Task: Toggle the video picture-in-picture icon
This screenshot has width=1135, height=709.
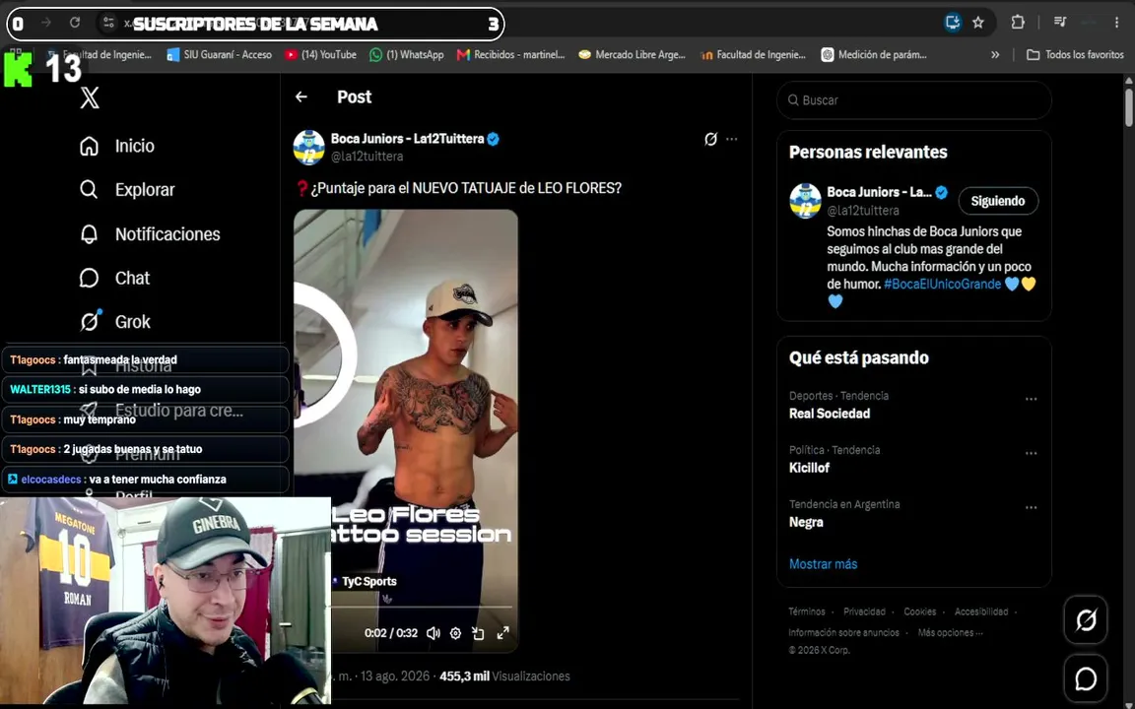Action: pyautogui.click(x=478, y=633)
